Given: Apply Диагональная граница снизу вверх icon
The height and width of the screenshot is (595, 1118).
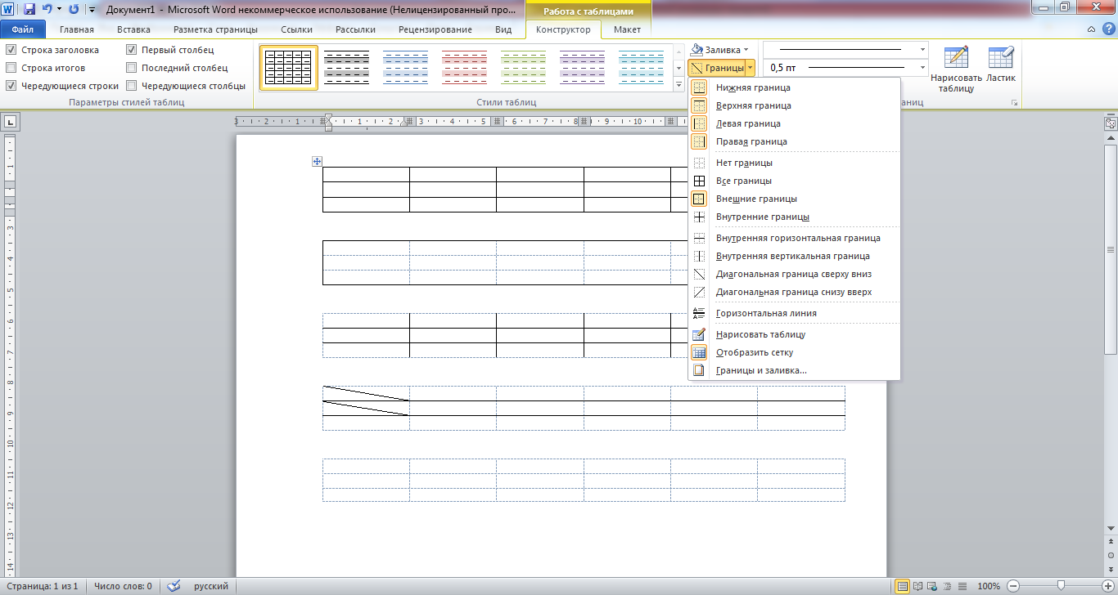Looking at the screenshot, I should (699, 292).
